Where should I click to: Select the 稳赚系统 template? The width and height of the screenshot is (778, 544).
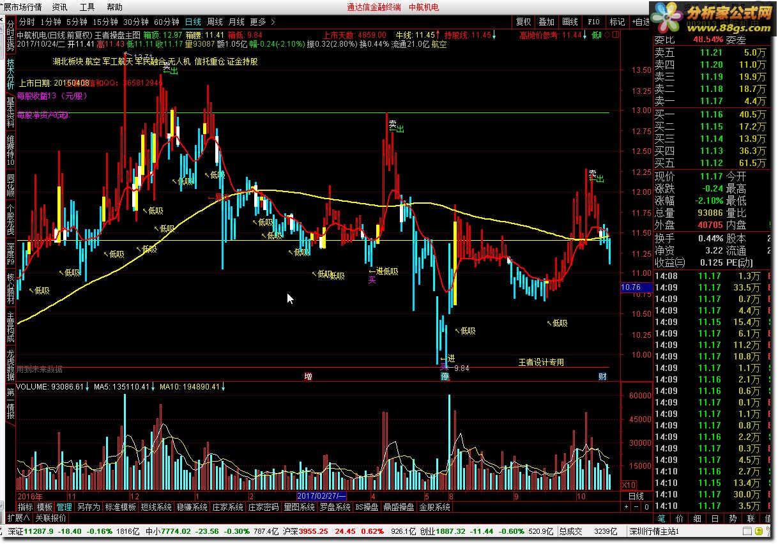pyautogui.click(x=192, y=508)
